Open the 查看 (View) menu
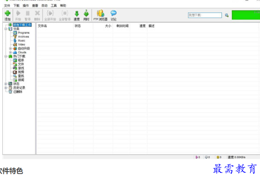The height and width of the screenshot is (181, 260). (x=35, y=6)
